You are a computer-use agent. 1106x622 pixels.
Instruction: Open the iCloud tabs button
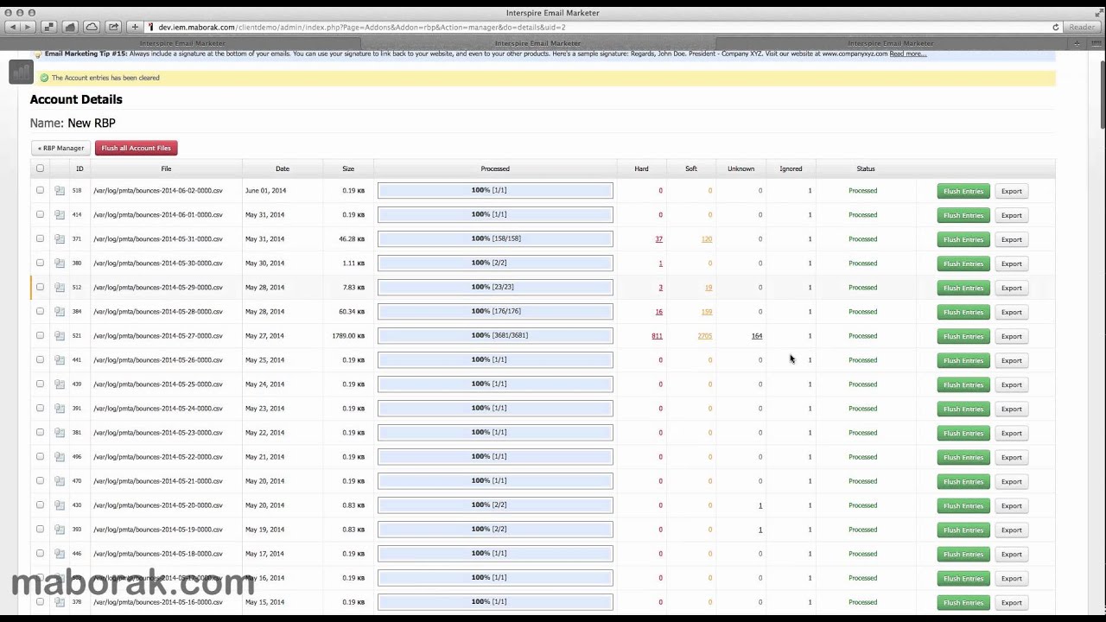pyautogui.click(x=92, y=27)
